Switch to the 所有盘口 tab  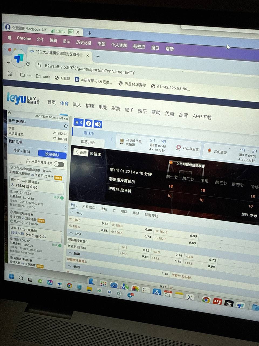[x=88, y=207]
